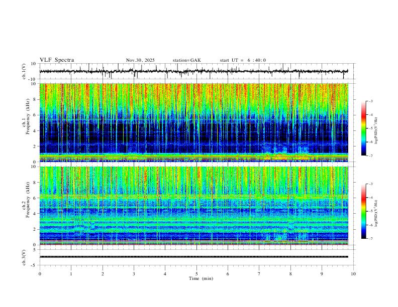
Task: Click the "VLF Spectra" plot title
Action: coord(57,60)
